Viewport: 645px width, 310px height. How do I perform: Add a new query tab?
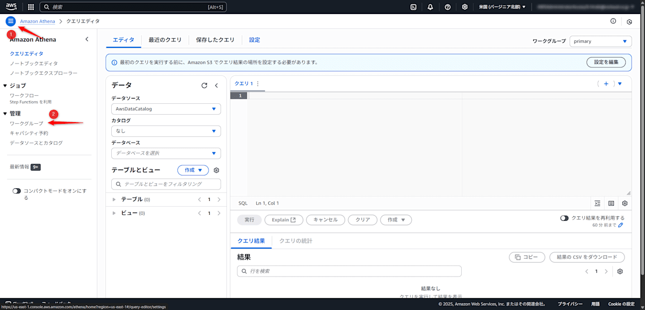click(606, 83)
